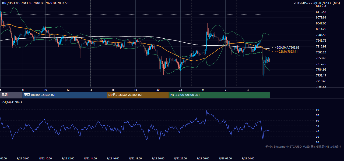The width and height of the screenshot is (344, 161).
Task: Click the Bitstamp data source note
Action: pos(303,147)
